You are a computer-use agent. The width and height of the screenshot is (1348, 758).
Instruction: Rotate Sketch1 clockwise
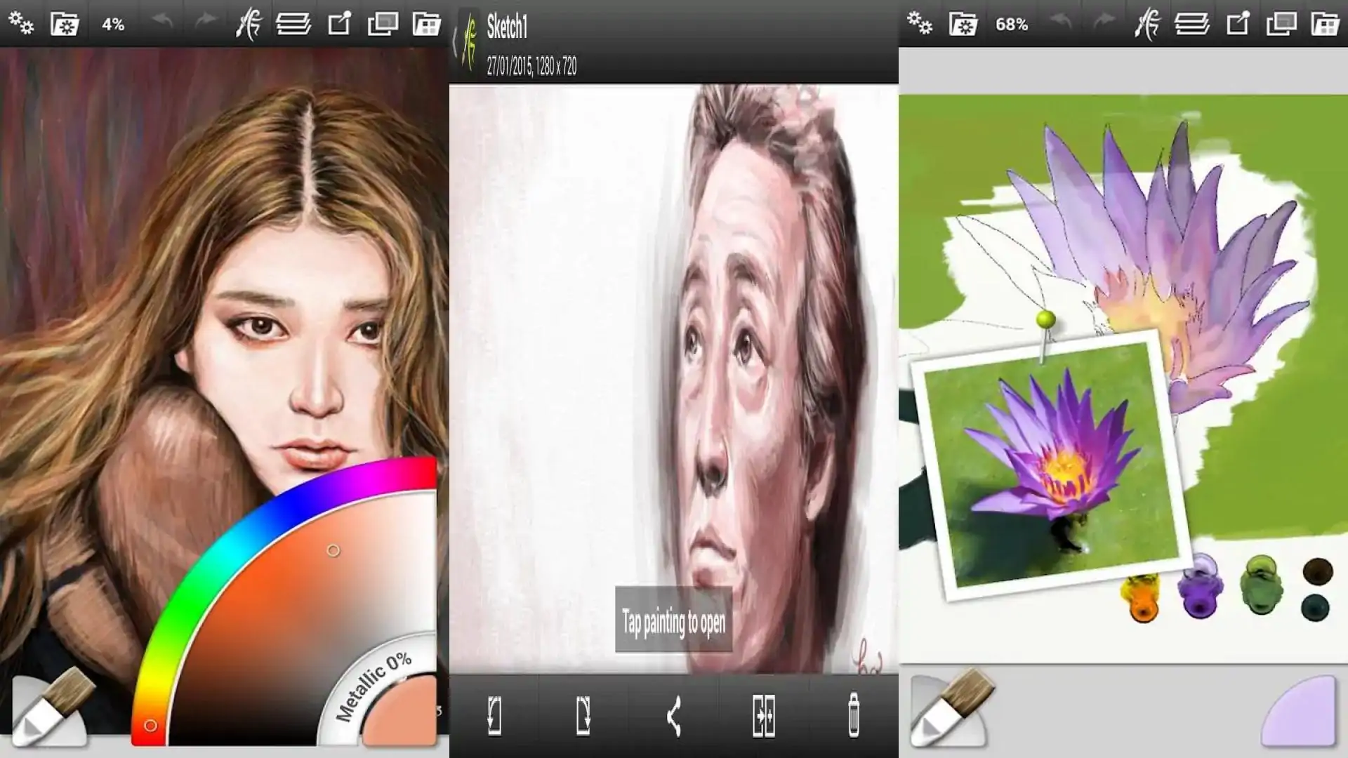(585, 713)
